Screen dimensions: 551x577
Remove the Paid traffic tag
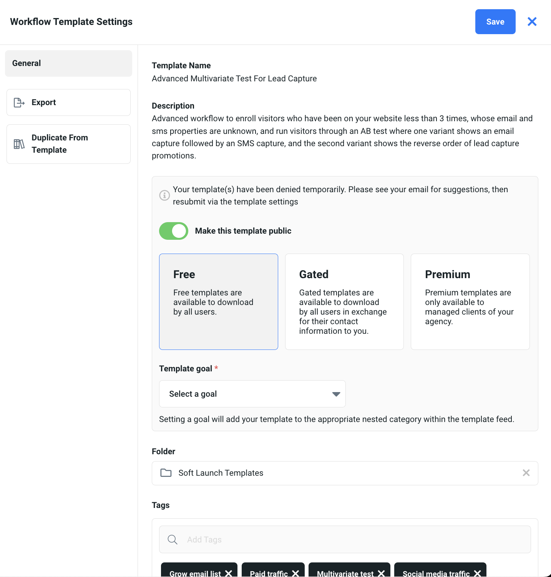295,573
